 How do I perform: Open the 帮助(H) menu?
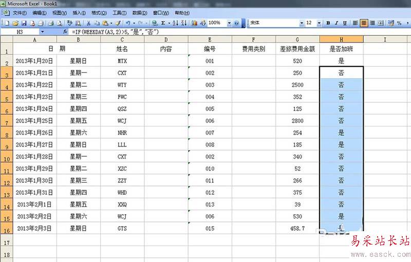[x=182, y=13]
